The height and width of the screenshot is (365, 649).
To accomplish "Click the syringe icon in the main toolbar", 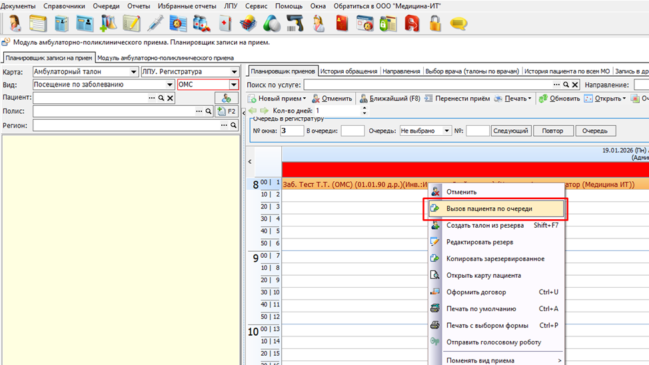I will click(155, 24).
